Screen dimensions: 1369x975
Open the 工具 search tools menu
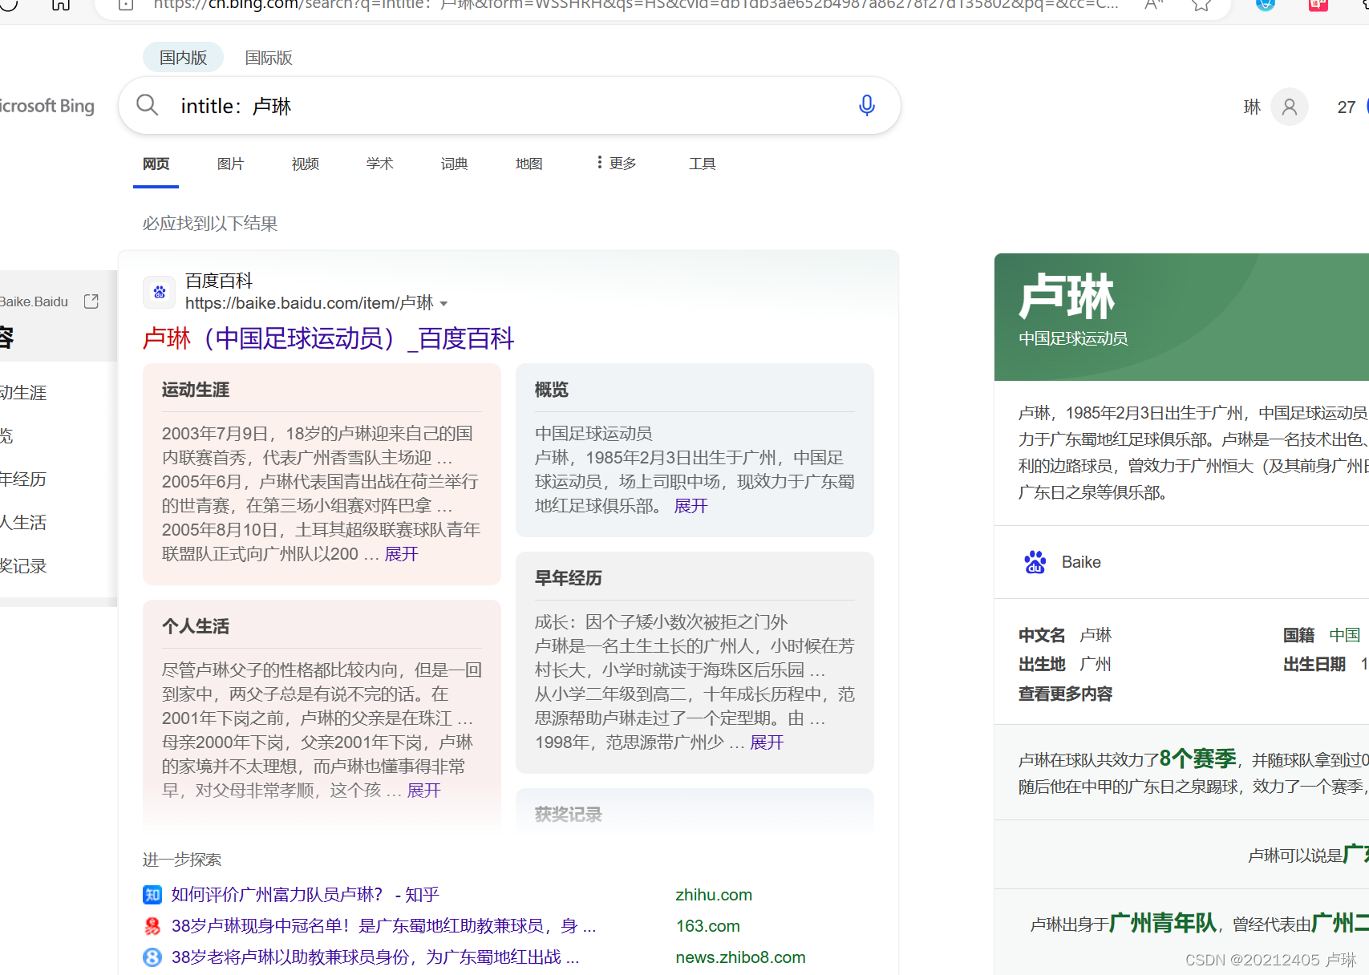[702, 164]
